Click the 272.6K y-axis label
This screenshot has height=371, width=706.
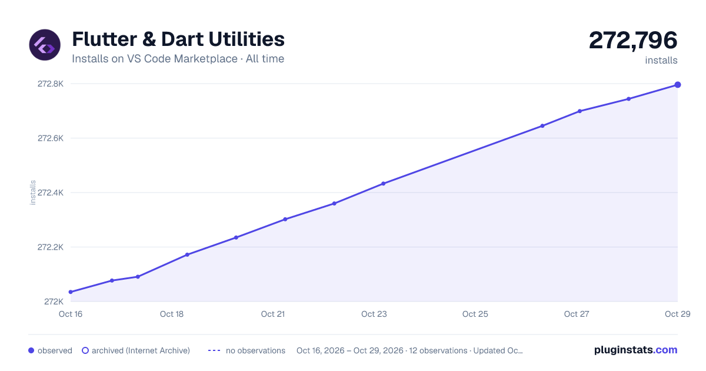coord(51,138)
